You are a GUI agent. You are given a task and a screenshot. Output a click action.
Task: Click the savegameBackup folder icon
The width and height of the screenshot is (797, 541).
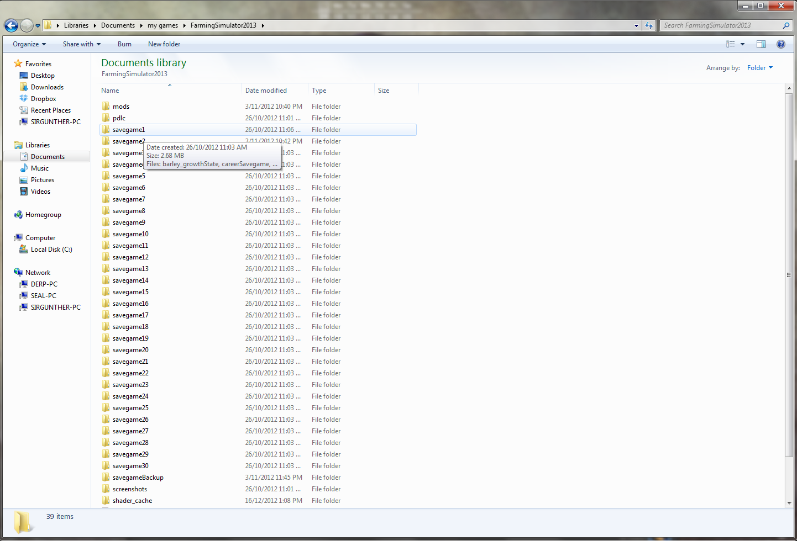(x=106, y=478)
